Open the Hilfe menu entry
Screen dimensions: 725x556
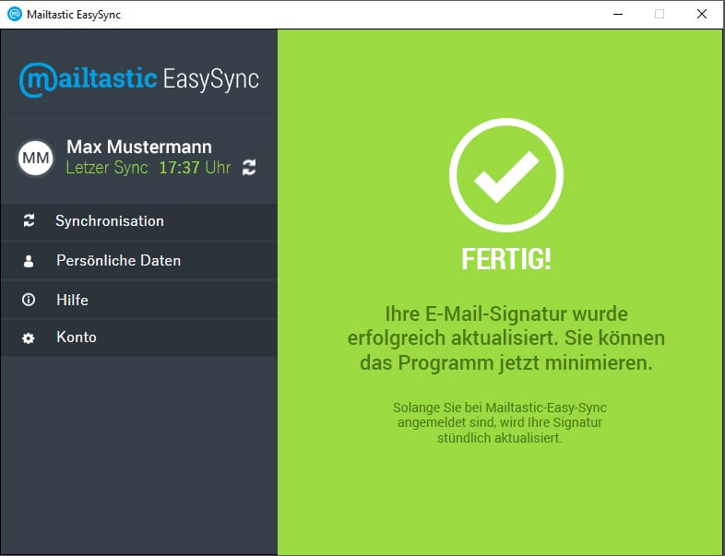139,300
